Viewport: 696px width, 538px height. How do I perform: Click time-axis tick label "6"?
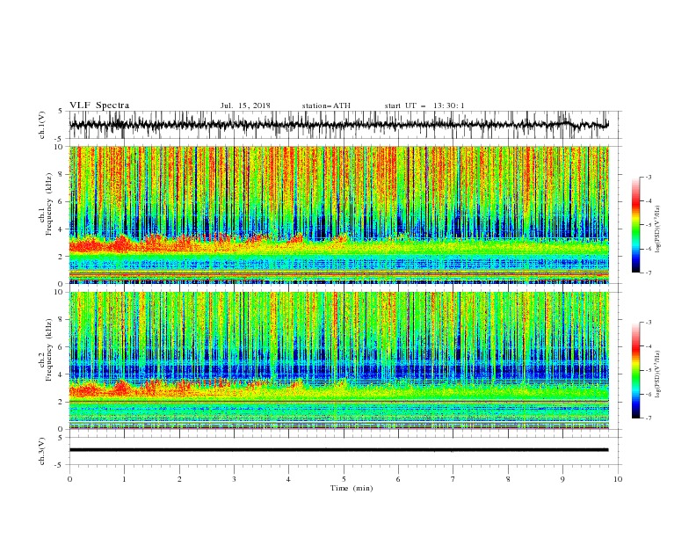pyautogui.click(x=399, y=479)
